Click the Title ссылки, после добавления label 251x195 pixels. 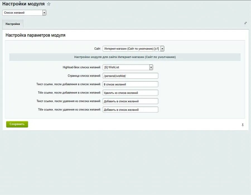click(x=69, y=93)
